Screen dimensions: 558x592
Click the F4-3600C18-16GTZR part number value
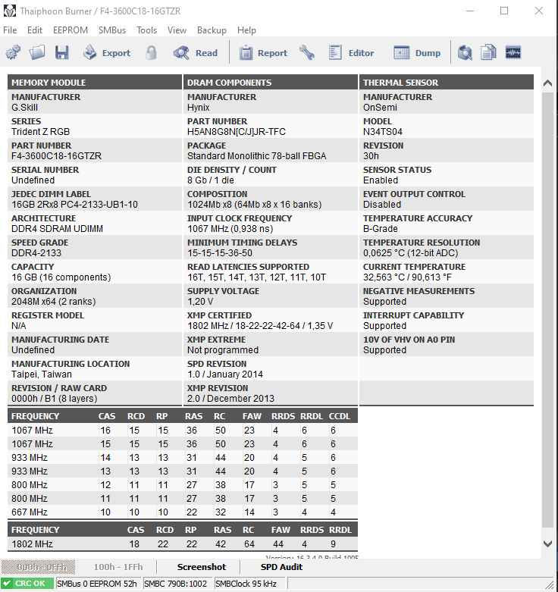click(x=56, y=156)
